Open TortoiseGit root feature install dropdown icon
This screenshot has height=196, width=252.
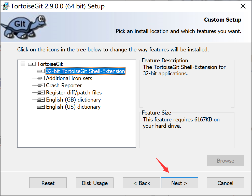pyautogui.click(x=32, y=64)
